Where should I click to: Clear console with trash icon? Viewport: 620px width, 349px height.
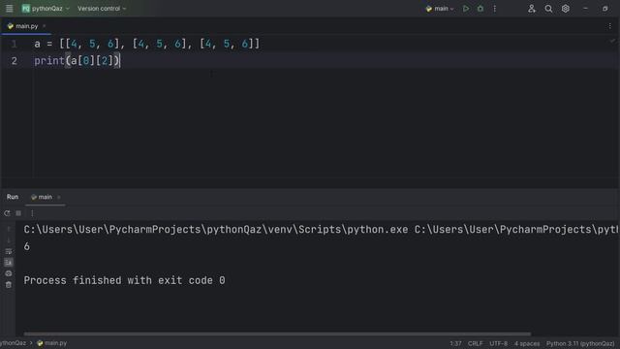tap(9, 284)
